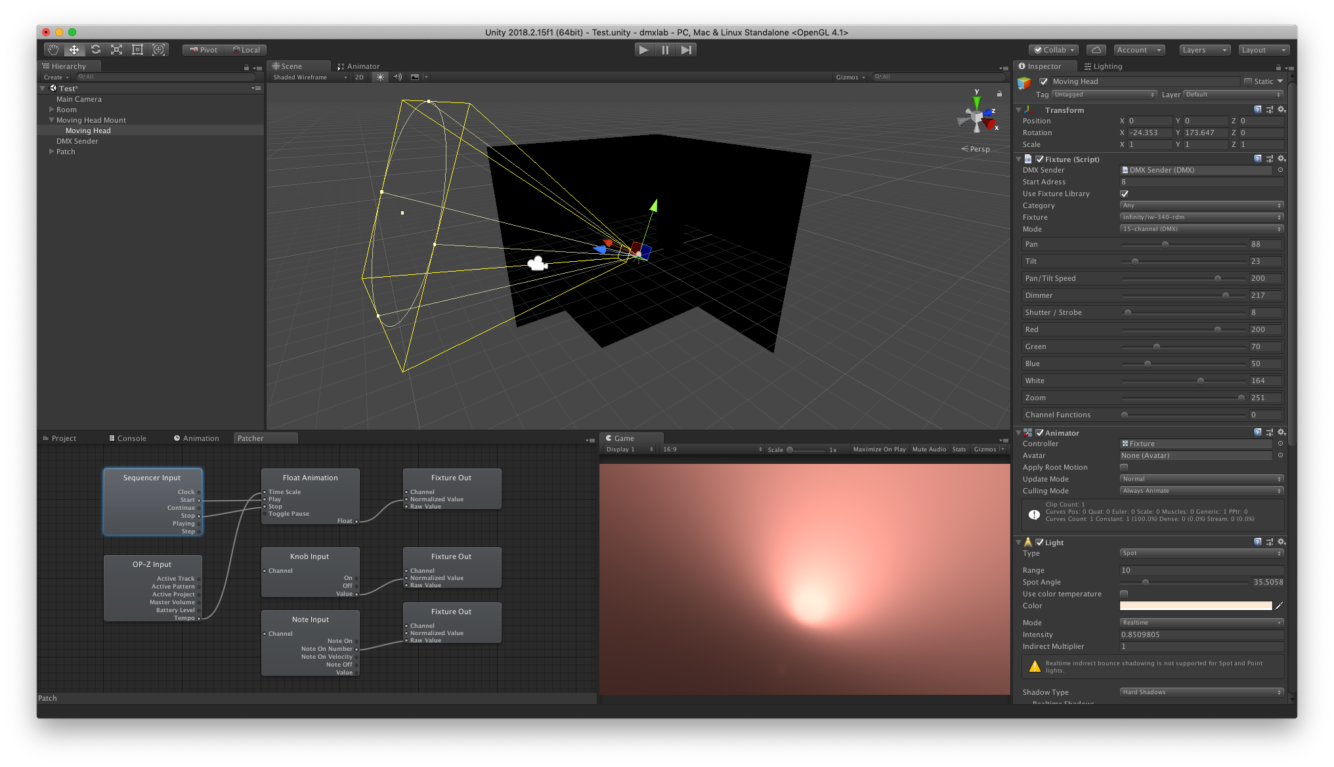Open the Lighting tab
1334x767 pixels.
coord(1103,66)
